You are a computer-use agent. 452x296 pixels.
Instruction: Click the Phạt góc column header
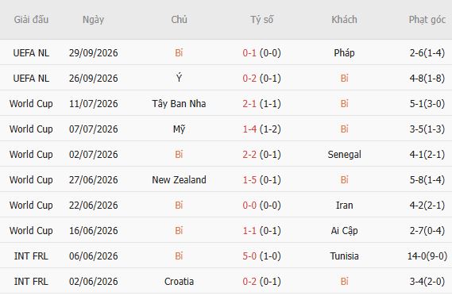427,20
